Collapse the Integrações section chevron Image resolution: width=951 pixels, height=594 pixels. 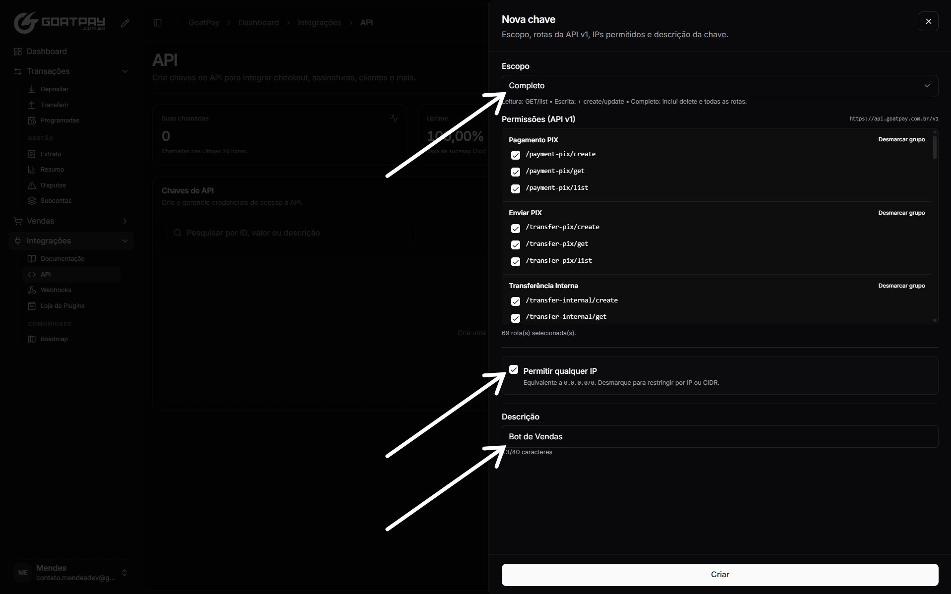tap(125, 241)
